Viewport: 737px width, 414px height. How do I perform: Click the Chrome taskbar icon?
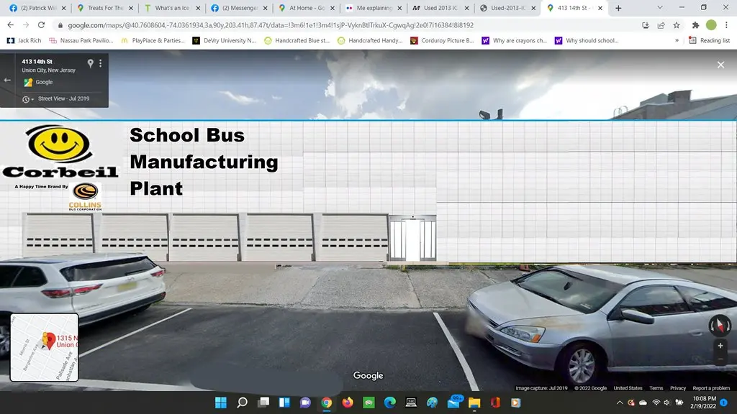tap(327, 402)
